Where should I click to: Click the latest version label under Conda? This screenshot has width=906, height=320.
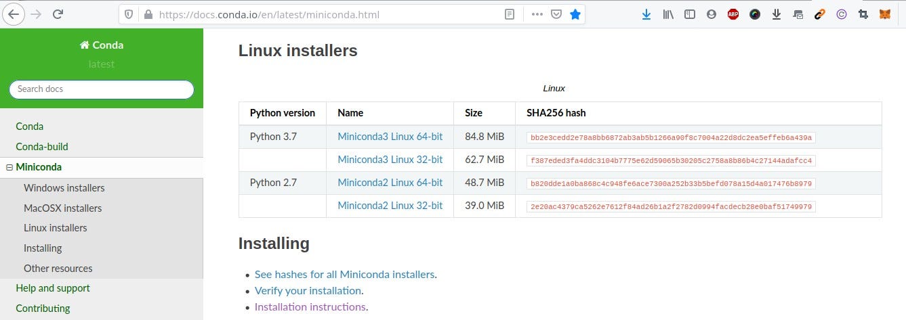(102, 64)
